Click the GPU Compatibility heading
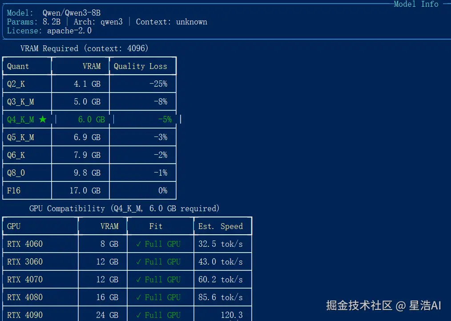The height and width of the screenshot is (321, 451). [x=124, y=209]
